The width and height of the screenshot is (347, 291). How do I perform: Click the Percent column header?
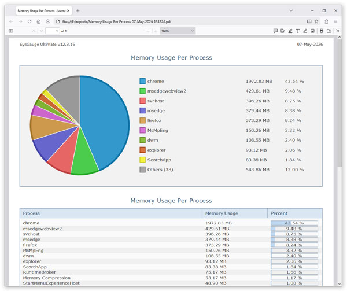tap(295, 213)
